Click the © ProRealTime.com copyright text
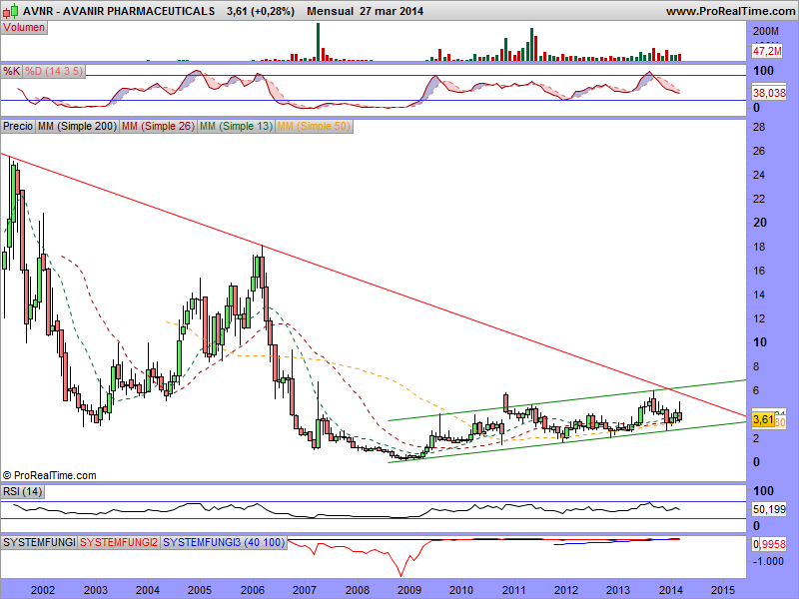Screen dimensions: 799x599 tap(49, 476)
